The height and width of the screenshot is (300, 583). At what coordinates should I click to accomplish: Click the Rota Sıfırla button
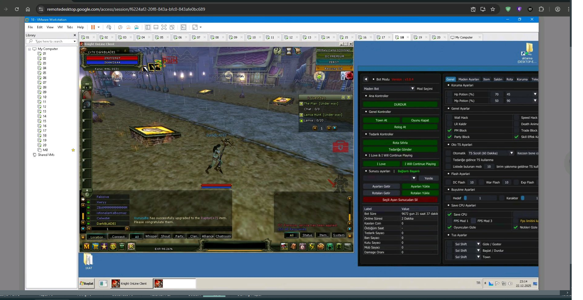coord(400,143)
